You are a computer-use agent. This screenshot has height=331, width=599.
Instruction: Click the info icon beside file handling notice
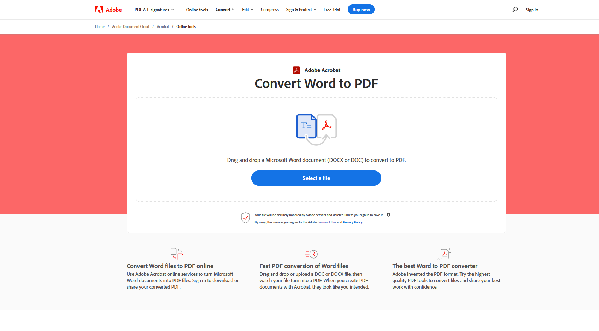coord(388,215)
